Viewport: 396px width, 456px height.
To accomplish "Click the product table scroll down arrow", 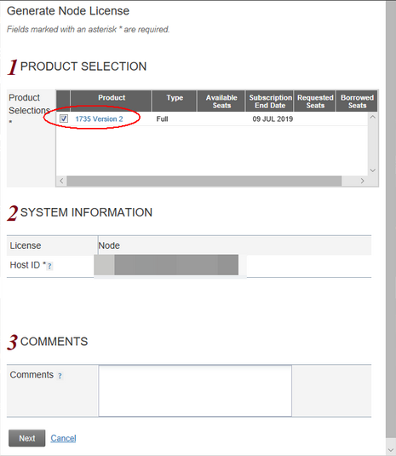I will pyautogui.click(x=373, y=170).
